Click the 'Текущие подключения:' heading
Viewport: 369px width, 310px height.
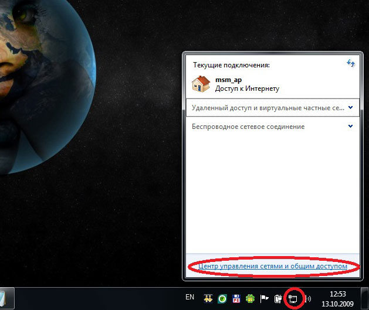click(x=231, y=65)
